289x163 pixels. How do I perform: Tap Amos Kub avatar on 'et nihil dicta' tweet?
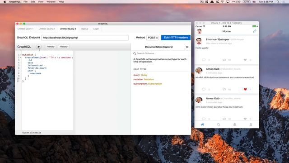[199, 71]
